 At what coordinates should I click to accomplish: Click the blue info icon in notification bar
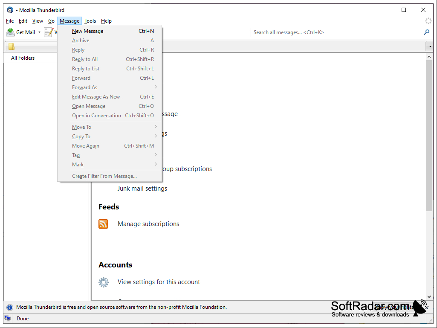[x=10, y=308]
